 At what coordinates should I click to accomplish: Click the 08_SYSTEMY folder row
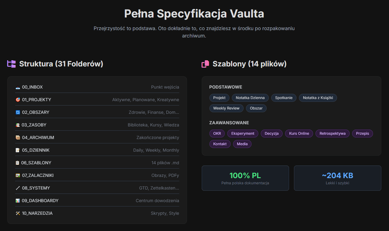pyautogui.click(x=97, y=188)
